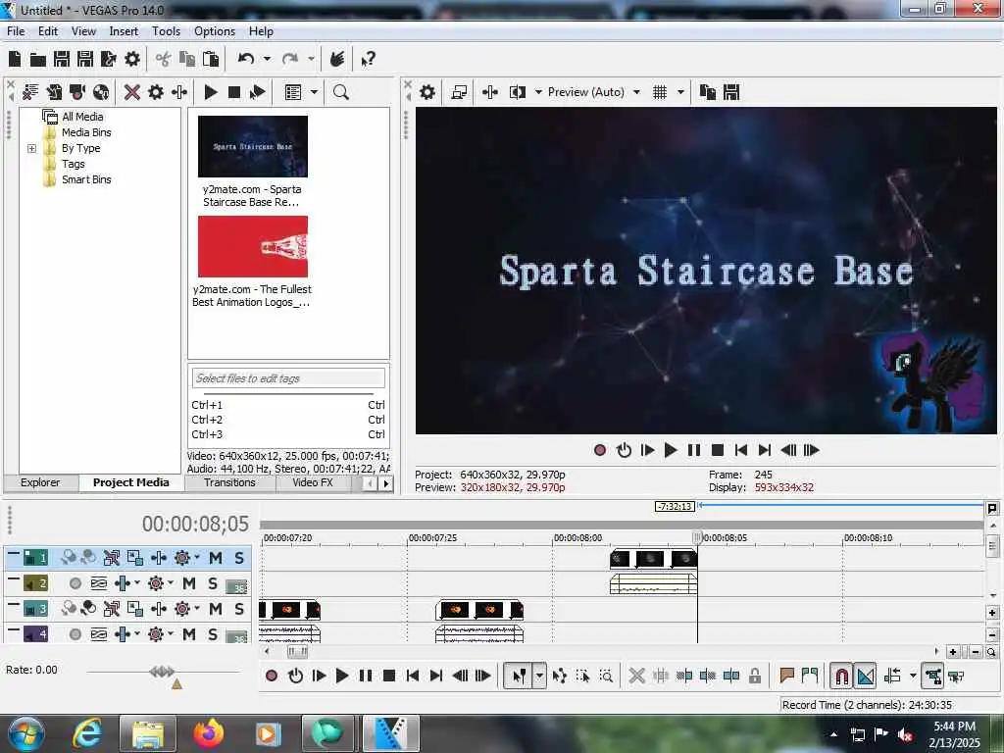The width and height of the screenshot is (1004, 753).
Task: Open Video Preview properties gear
Action: click(427, 92)
